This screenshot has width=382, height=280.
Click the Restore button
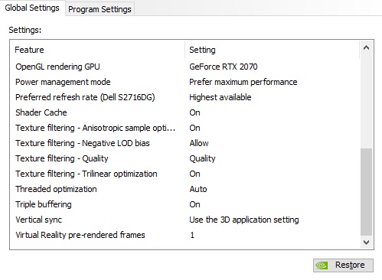[x=343, y=265]
